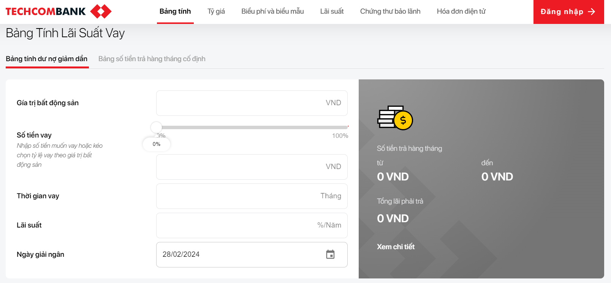Click the Bảng Tính Lãi Suất Vay heading
This screenshot has width=611, height=283.
(65, 33)
